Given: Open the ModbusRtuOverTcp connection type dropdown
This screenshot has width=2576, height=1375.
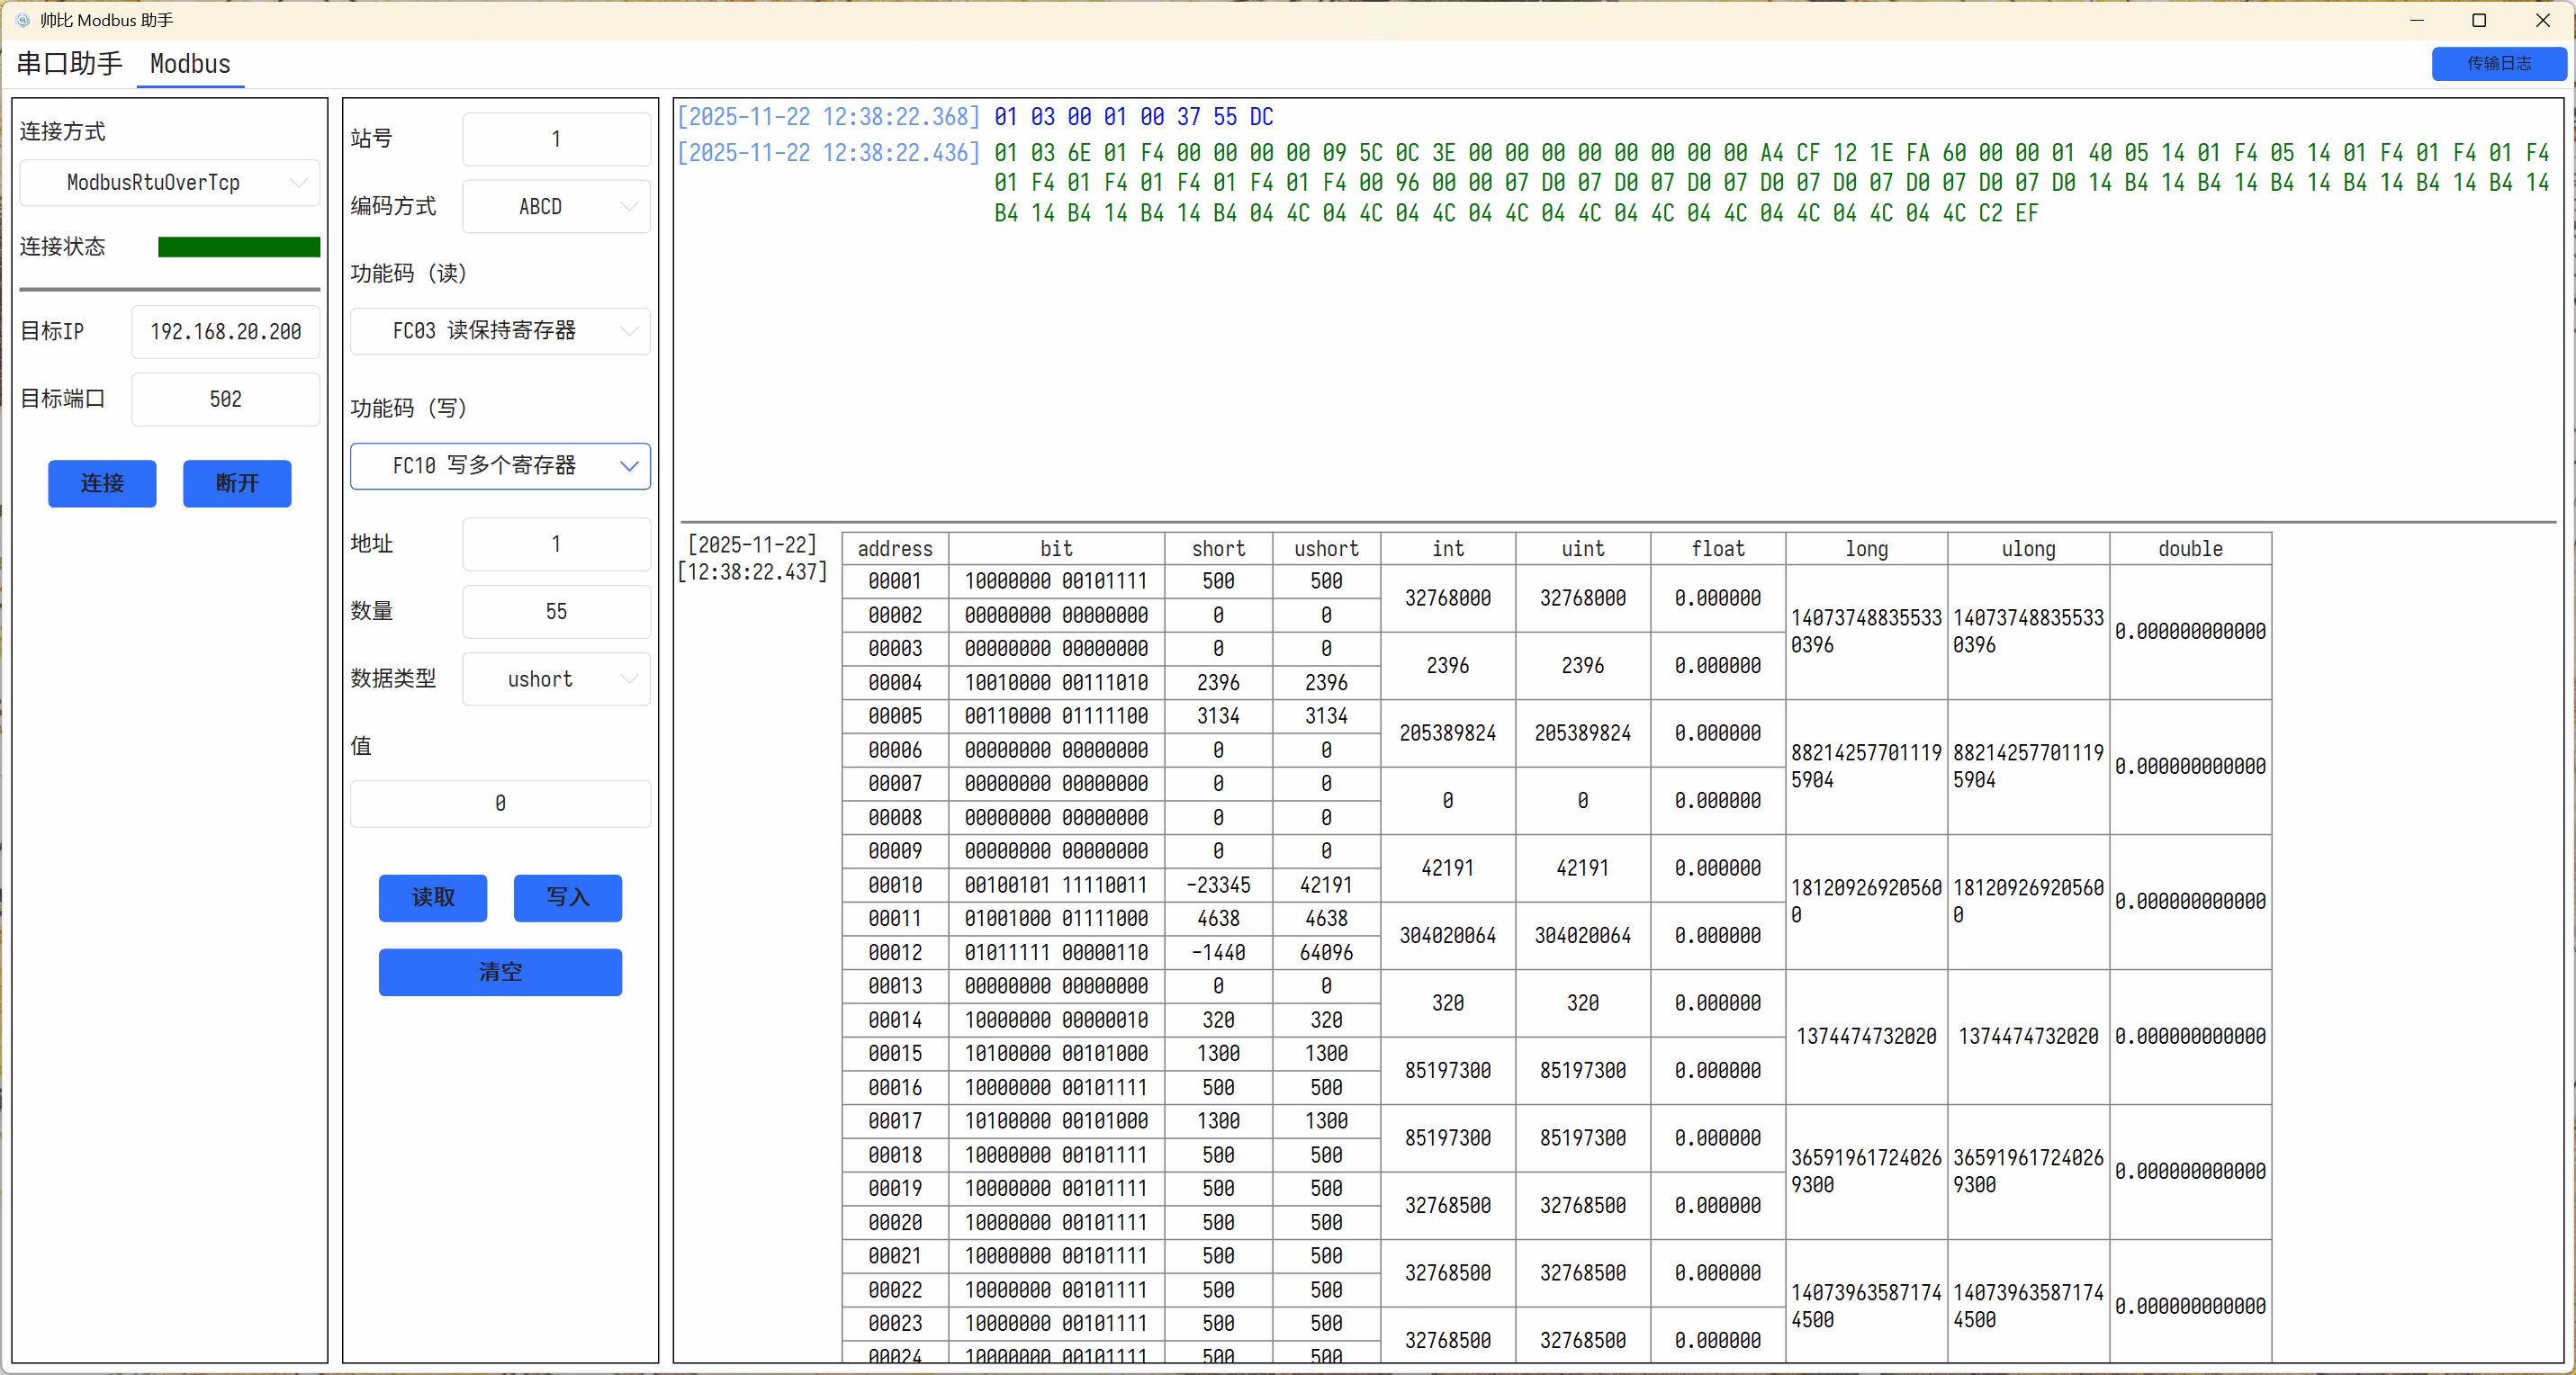Looking at the screenshot, I should point(170,183).
